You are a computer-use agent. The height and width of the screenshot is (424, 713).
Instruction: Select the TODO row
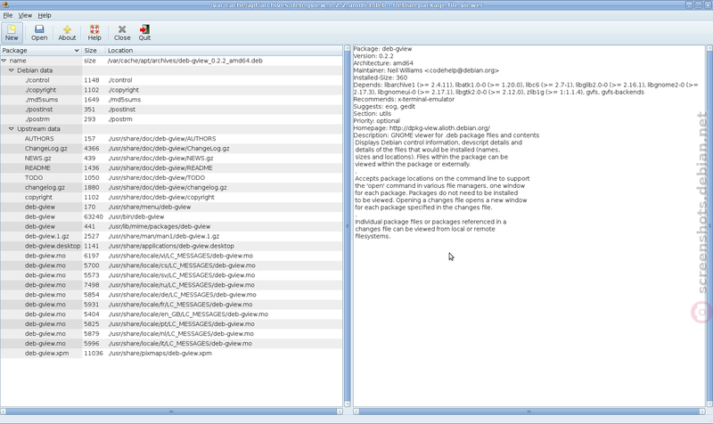171,177
